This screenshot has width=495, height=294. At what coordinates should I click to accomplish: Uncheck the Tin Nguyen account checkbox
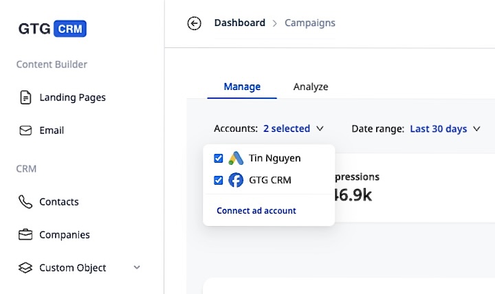tap(219, 158)
